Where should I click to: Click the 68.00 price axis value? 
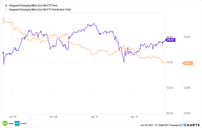pos(169,113)
